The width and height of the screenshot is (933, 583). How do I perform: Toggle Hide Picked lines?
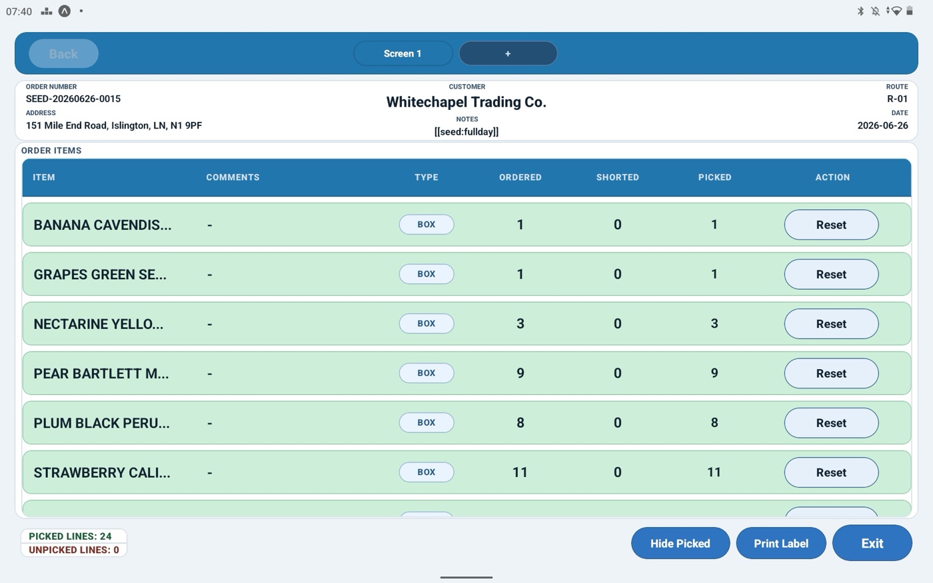(680, 543)
